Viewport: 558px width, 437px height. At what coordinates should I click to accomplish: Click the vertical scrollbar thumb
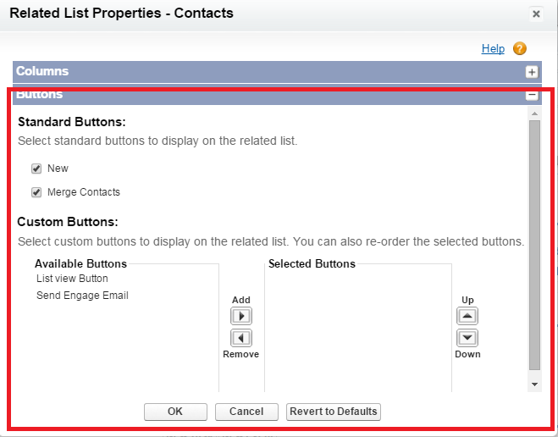pos(534,244)
